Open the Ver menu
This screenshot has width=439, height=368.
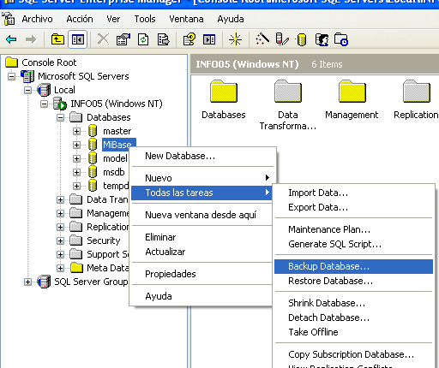[x=113, y=19]
